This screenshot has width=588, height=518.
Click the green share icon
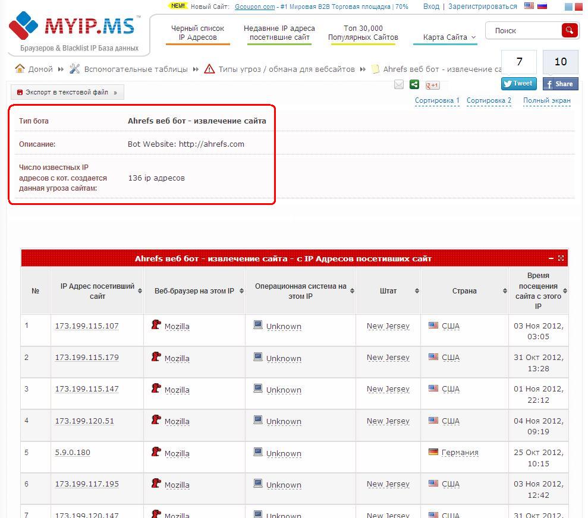tap(414, 84)
